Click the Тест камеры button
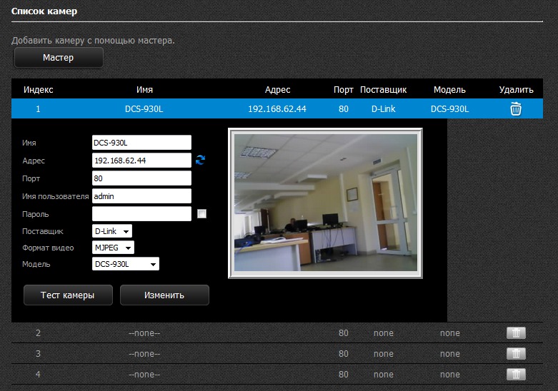Screen dimensions: 558x391 click(x=67, y=295)
